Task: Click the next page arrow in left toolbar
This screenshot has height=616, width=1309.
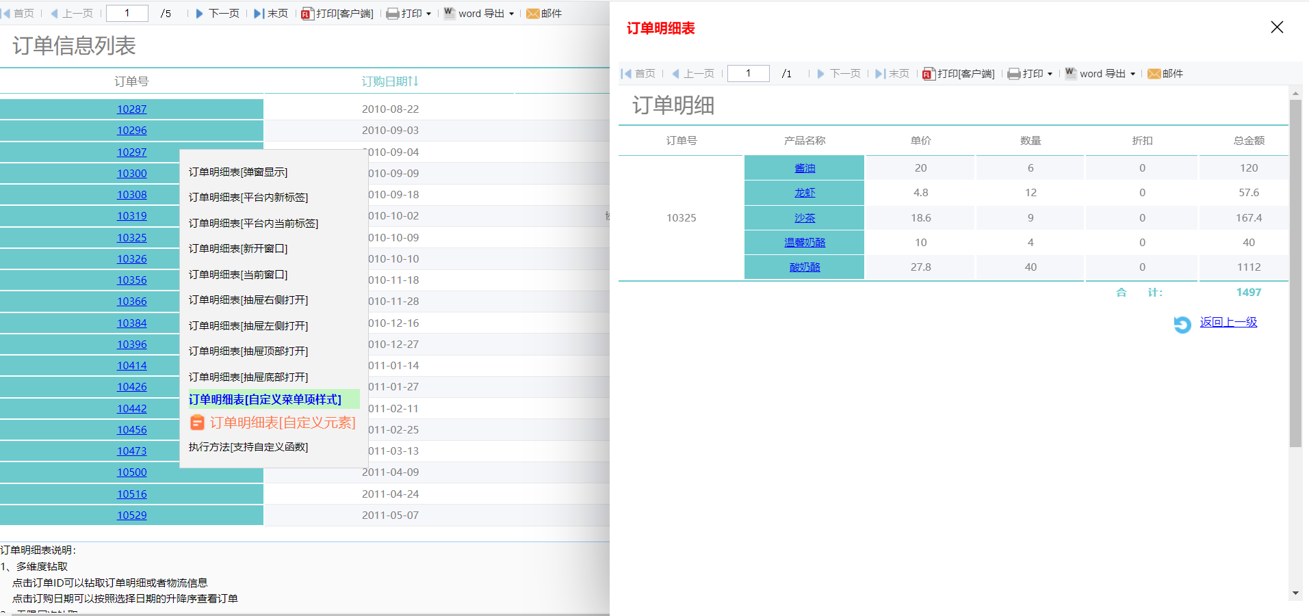Action: coord(199,14)
